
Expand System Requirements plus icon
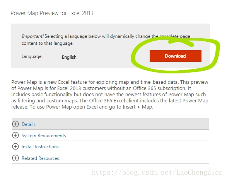[15, 135]
